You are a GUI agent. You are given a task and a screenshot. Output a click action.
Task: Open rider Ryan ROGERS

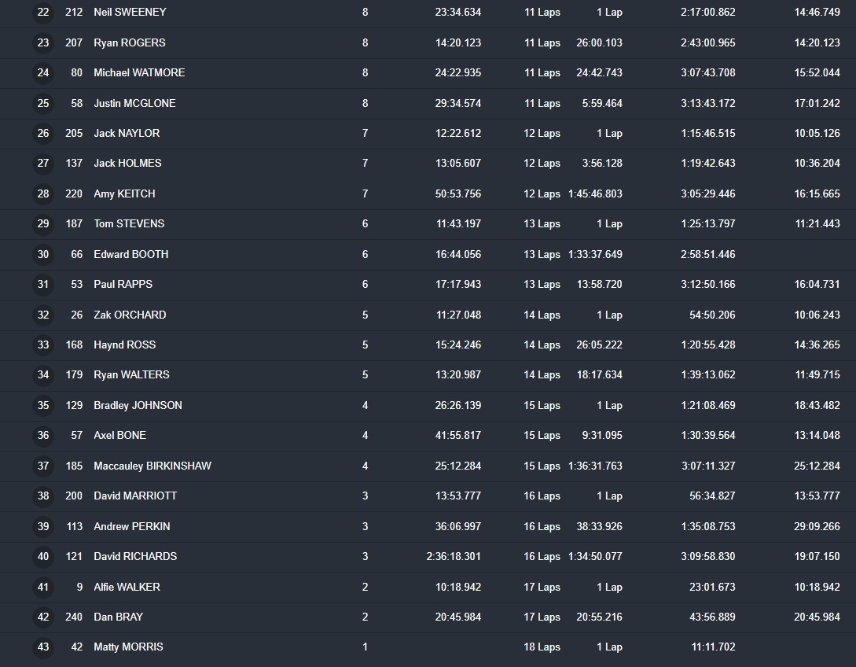130,42
